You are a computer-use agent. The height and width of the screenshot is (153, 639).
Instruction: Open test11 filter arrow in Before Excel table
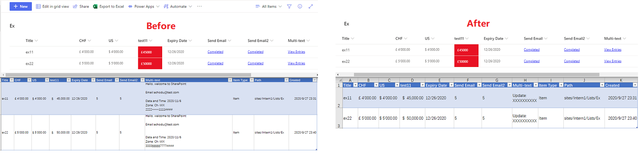(x=69, y=80)
